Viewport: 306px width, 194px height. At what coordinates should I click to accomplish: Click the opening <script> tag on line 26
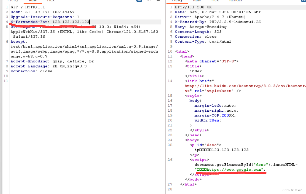coord(199,160)
